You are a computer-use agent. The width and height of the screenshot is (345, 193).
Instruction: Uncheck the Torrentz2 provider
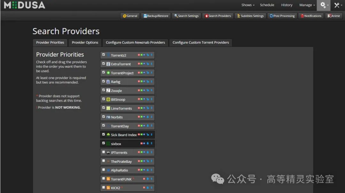point(103,55)
